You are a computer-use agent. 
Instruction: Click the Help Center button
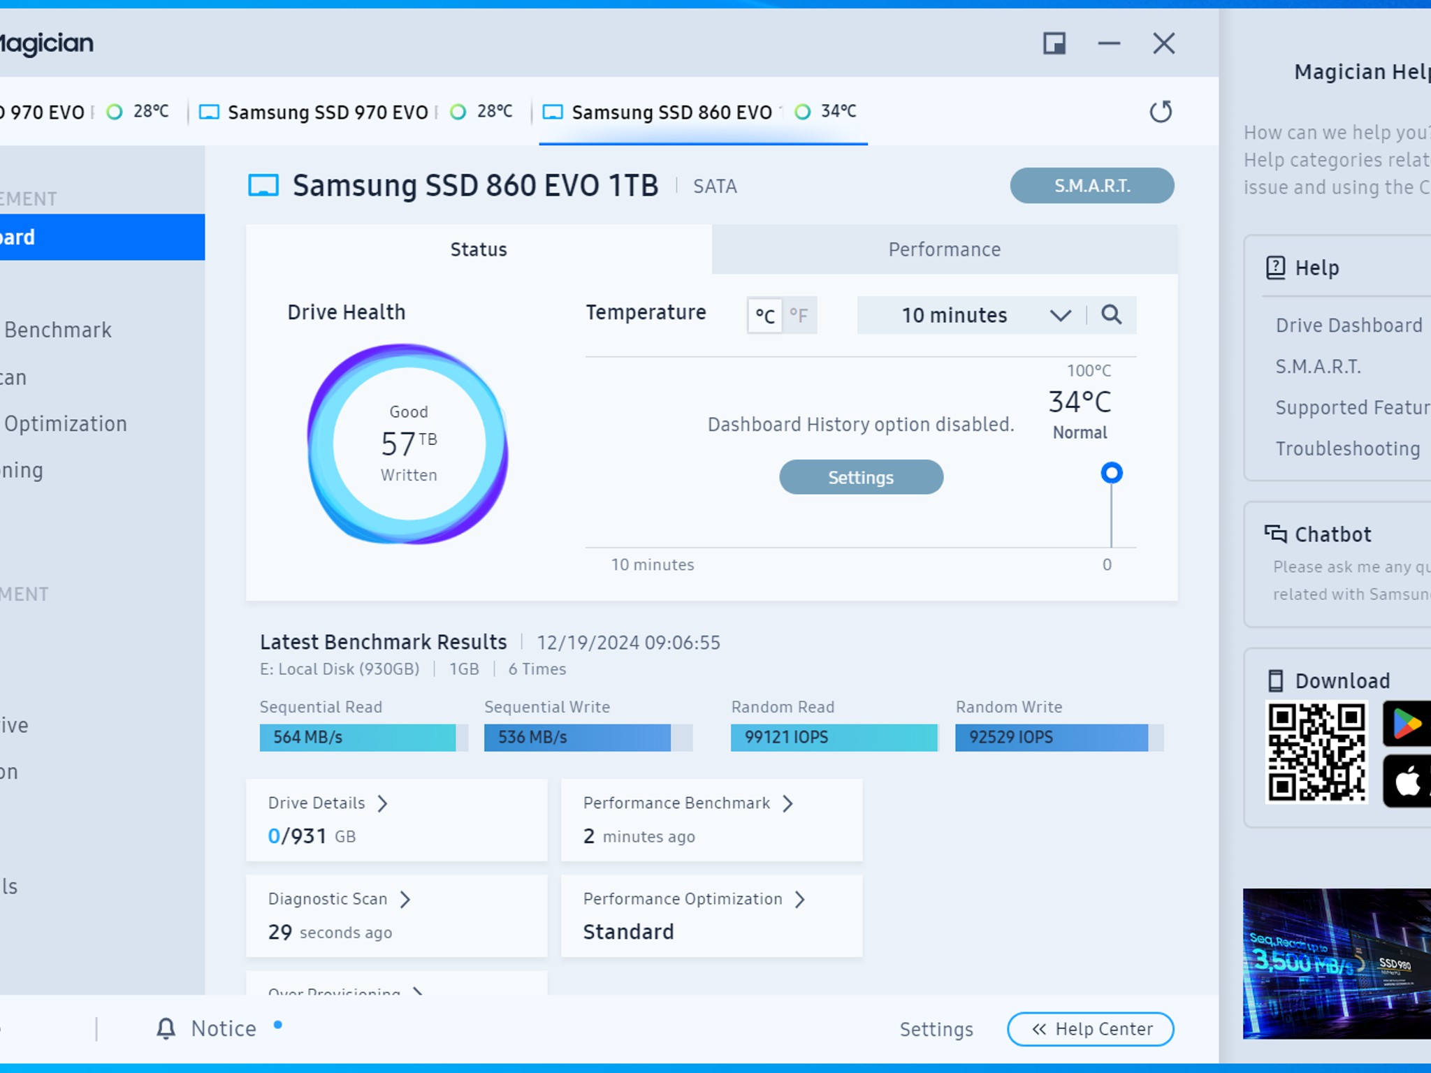coord(1091,1029)
